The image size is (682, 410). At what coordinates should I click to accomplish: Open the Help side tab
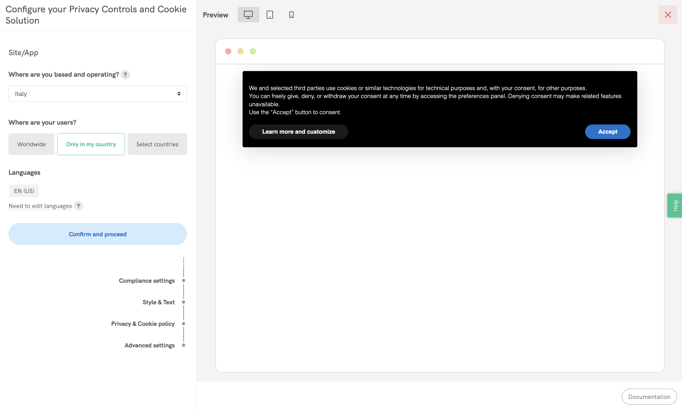[675, 205]
